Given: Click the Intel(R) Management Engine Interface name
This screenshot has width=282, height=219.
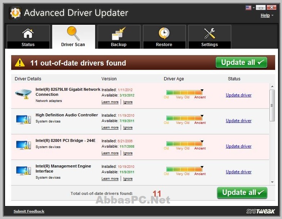Looking at the screenshot, I should (63, 169).
